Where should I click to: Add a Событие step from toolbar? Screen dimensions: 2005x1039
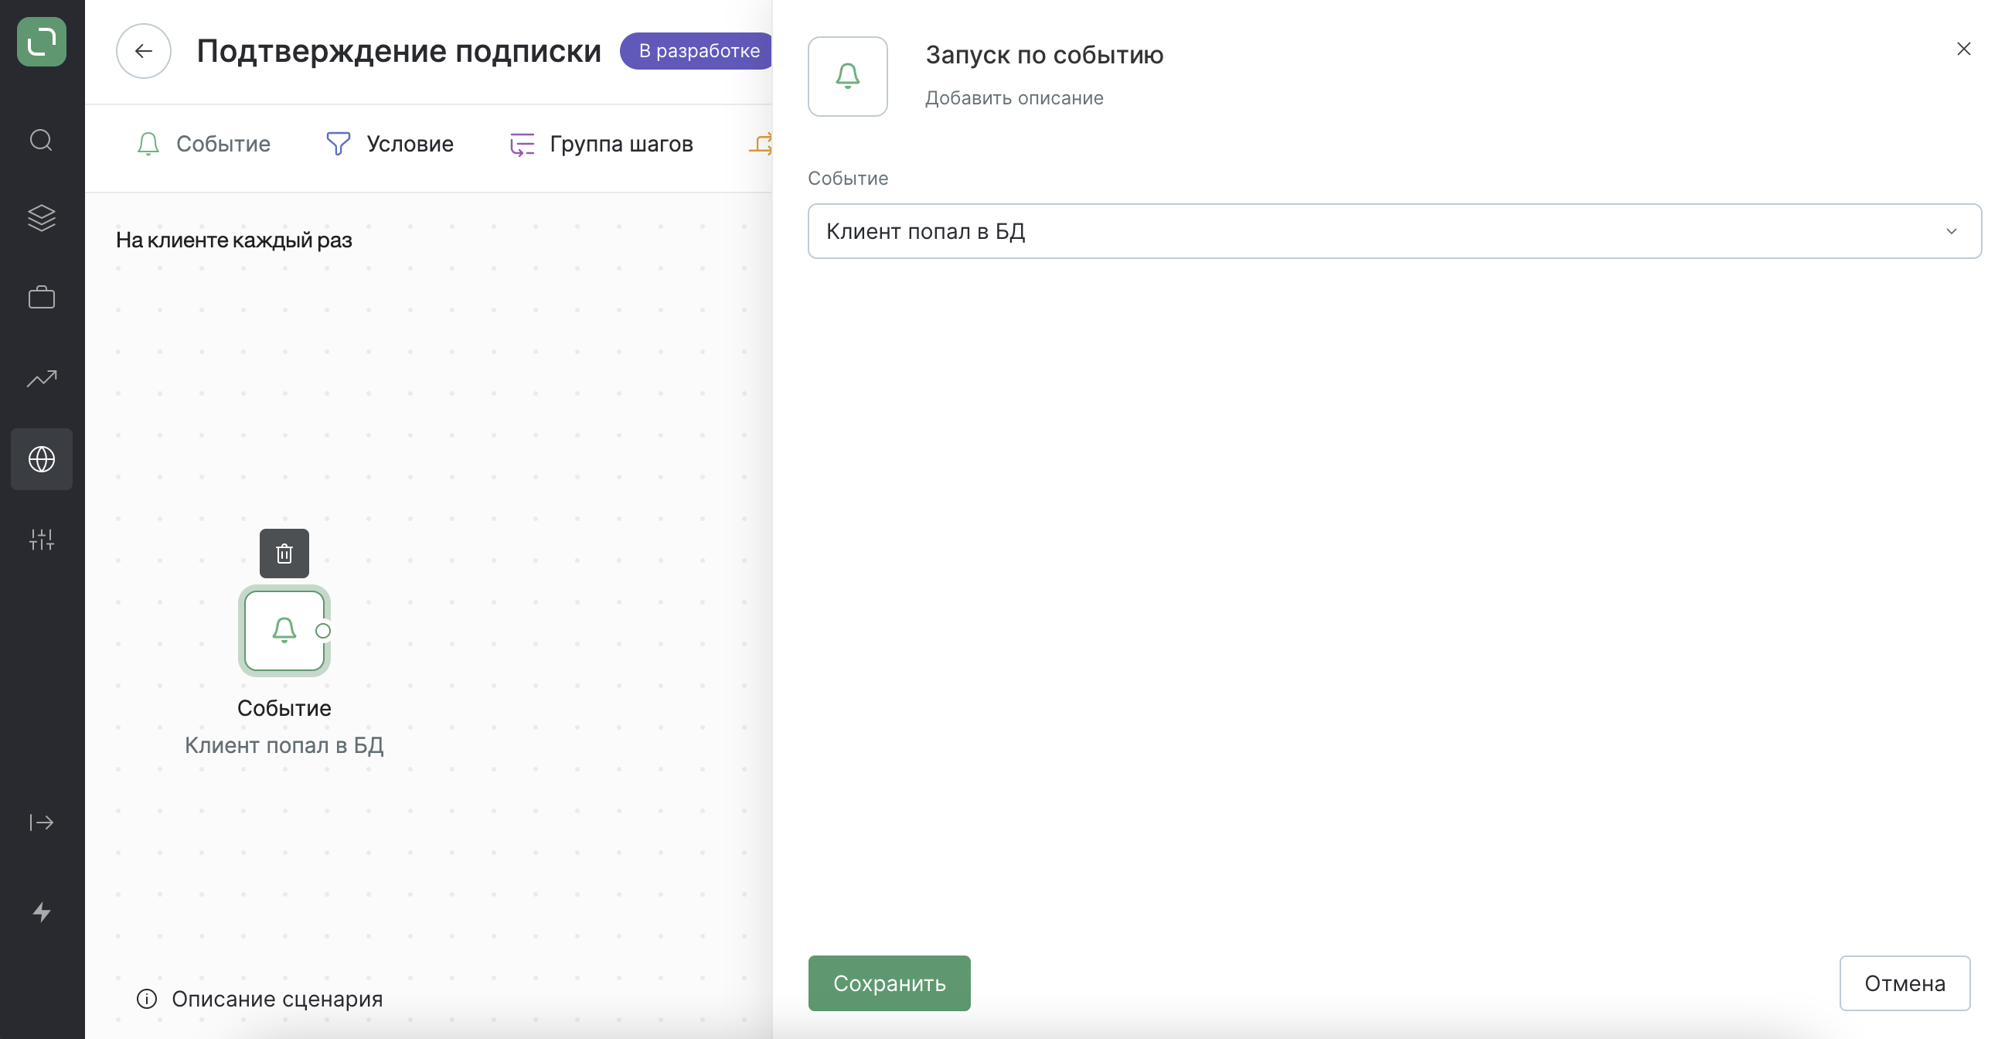tap(203, 144)
